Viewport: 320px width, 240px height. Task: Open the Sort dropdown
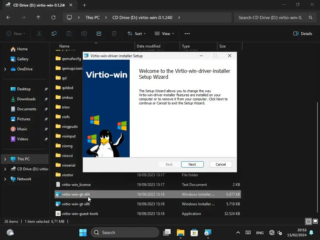pos(137,34)
